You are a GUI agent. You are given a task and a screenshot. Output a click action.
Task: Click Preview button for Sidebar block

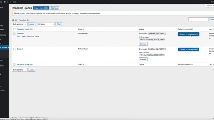point(143,44)
